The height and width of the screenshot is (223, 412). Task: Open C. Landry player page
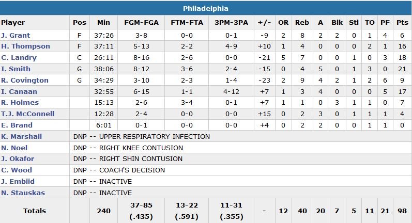pos(19,58)
